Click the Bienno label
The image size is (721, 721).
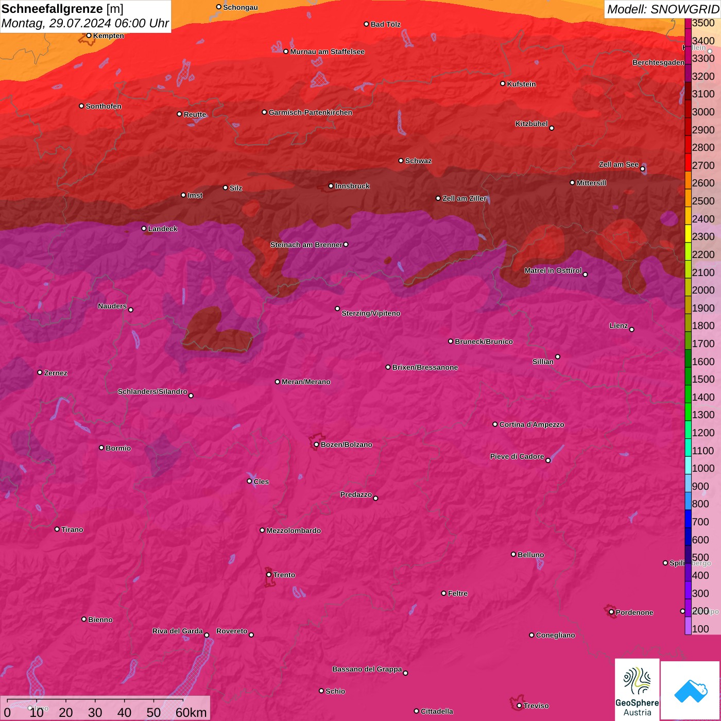point(100,620)
